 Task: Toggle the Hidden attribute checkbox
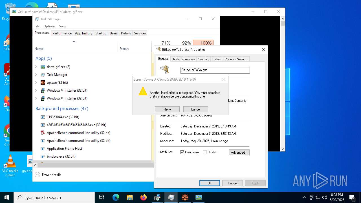pyautogui.click(x=205, y=152)
